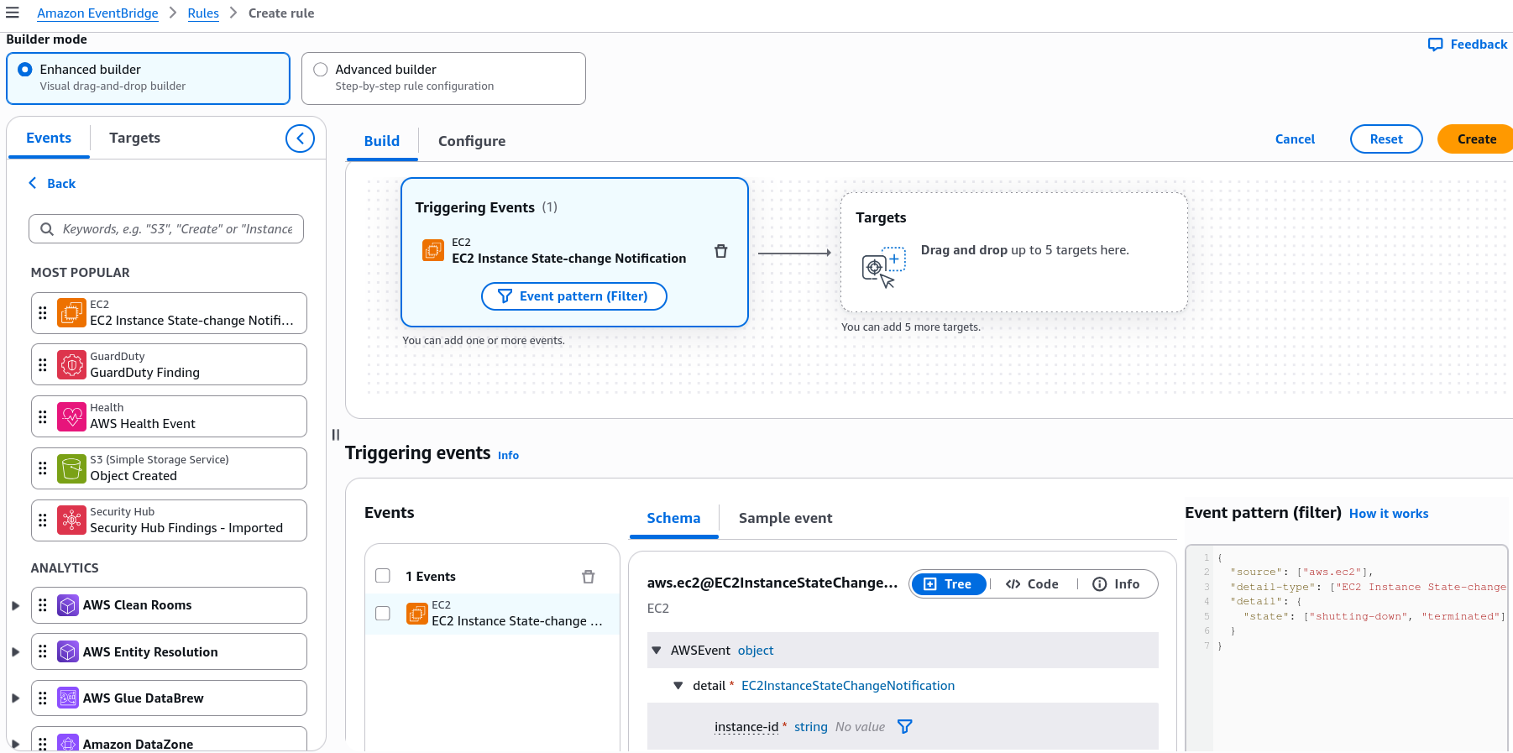Grab drag handle of AWS Health Event
The width and height of the screenshot is (1513, 753).
[x=43, y=416]
